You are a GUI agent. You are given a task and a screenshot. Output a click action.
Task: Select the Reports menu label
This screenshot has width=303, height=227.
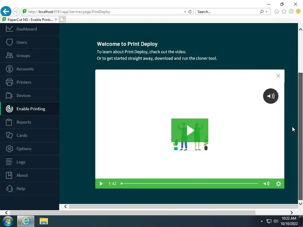point(24,122)
